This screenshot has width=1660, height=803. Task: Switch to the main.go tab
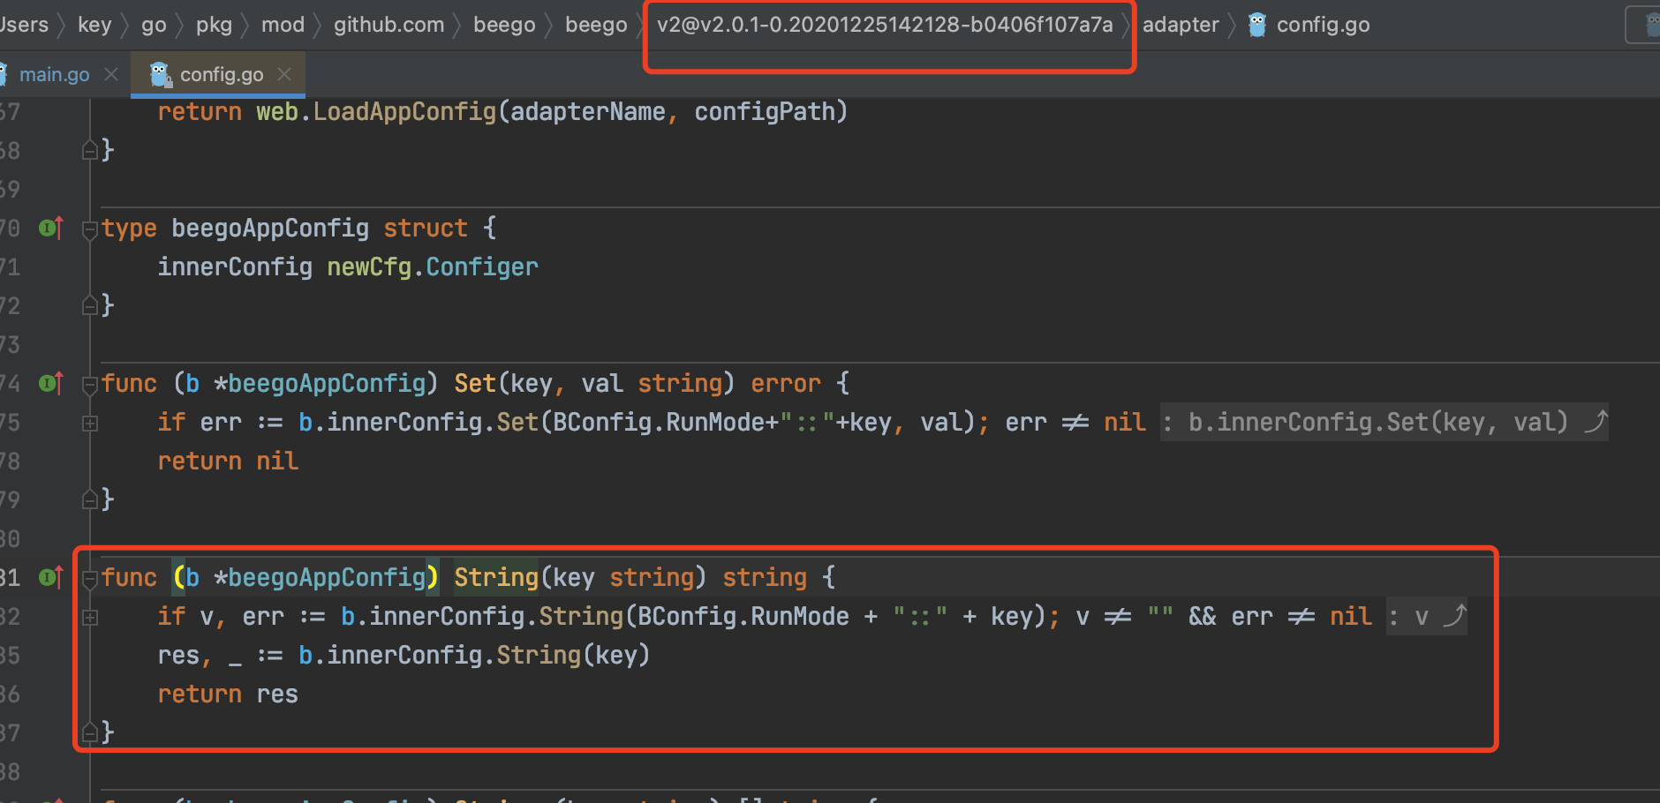(x=55, y=73)
